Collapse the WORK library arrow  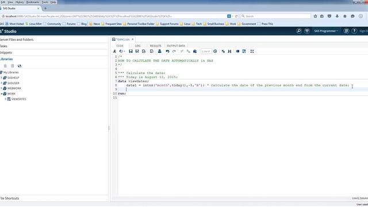coord(1,94)
